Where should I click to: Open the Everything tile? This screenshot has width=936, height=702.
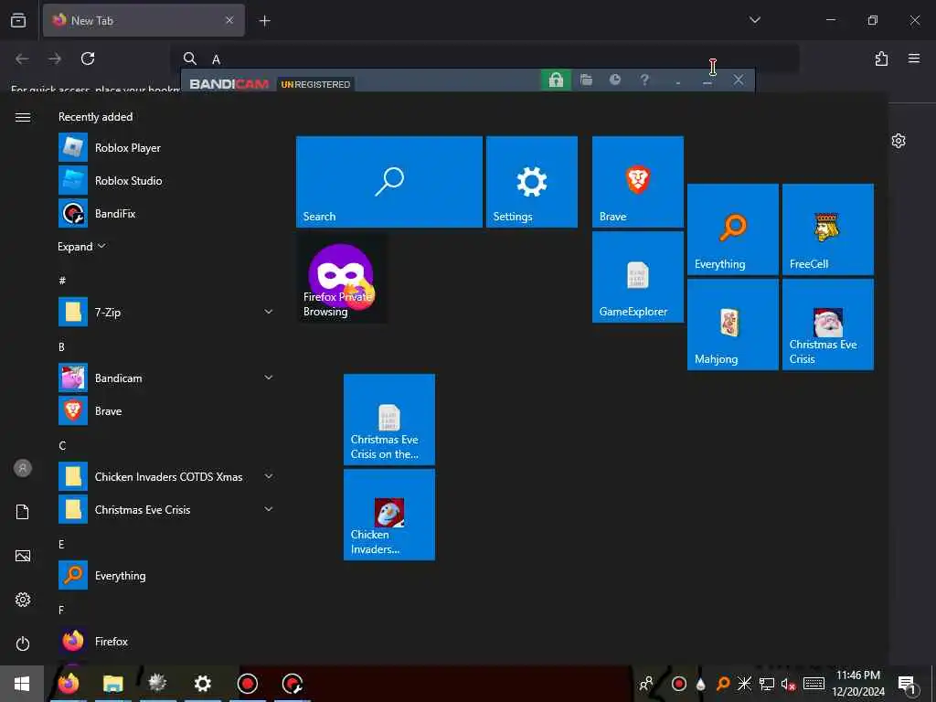point(733,229)
